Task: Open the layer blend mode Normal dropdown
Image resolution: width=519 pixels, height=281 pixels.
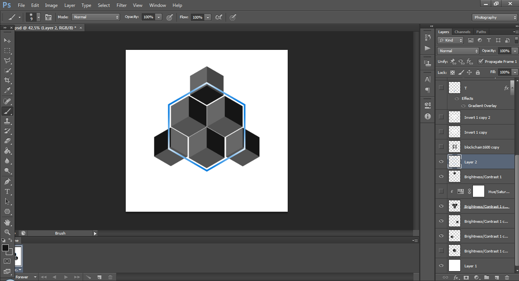Action: pos(458,51)
